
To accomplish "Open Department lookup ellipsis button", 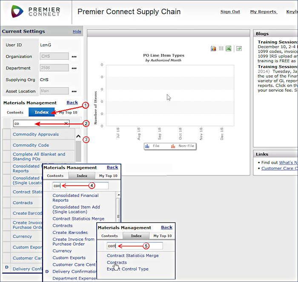I will tap(74, 68).
